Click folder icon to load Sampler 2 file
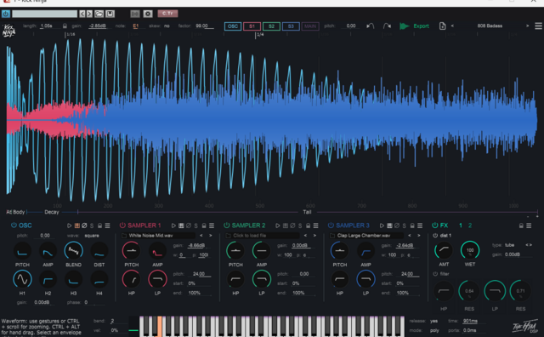 pyautogui.click(x=228, y=236)
